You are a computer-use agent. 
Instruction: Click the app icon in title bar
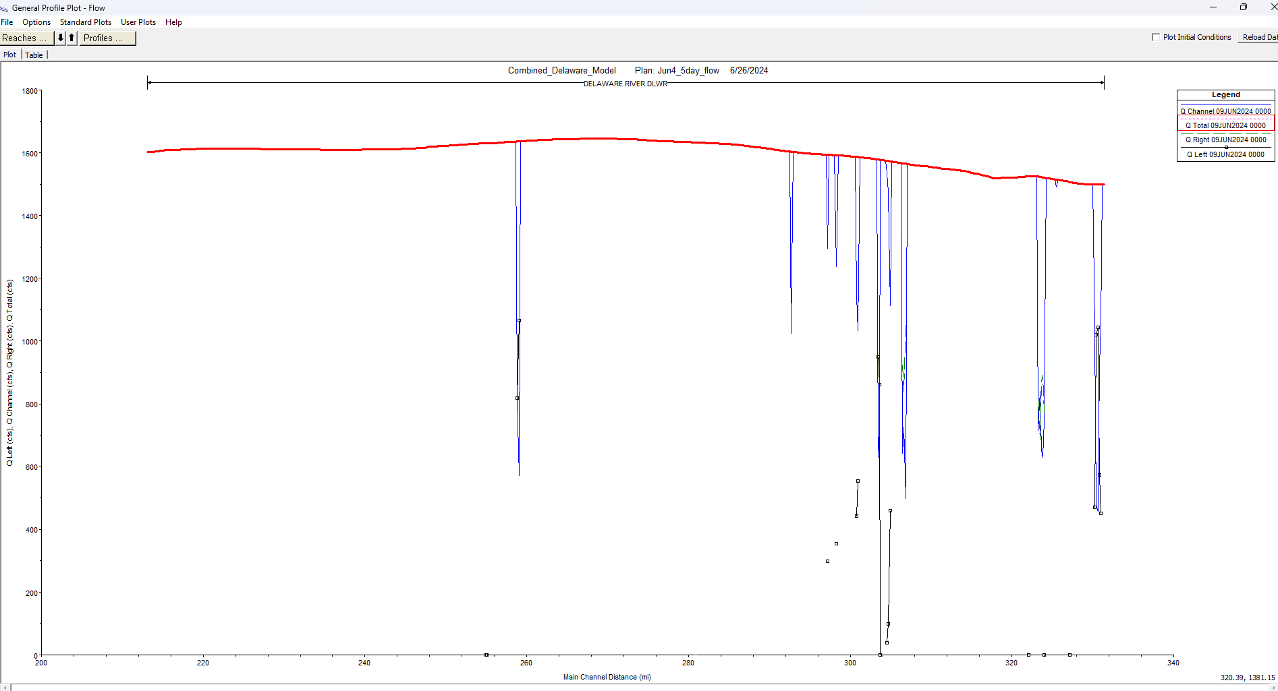[x=5, y=8]
